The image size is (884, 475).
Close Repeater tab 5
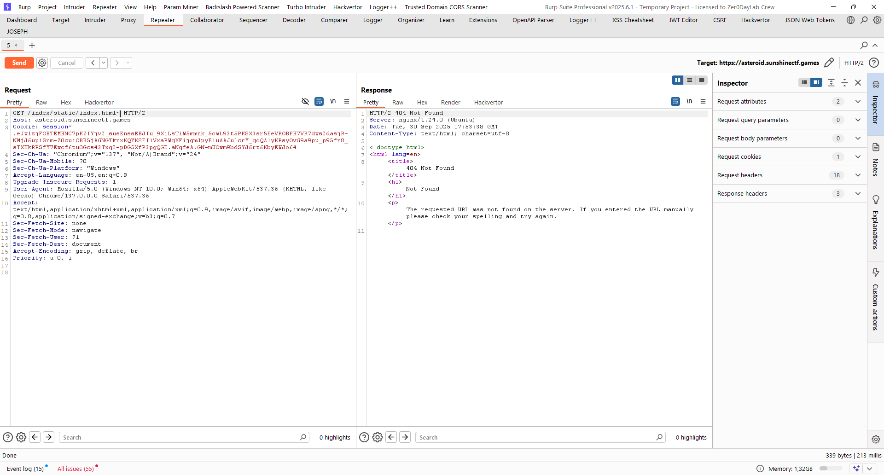point(16,45)
